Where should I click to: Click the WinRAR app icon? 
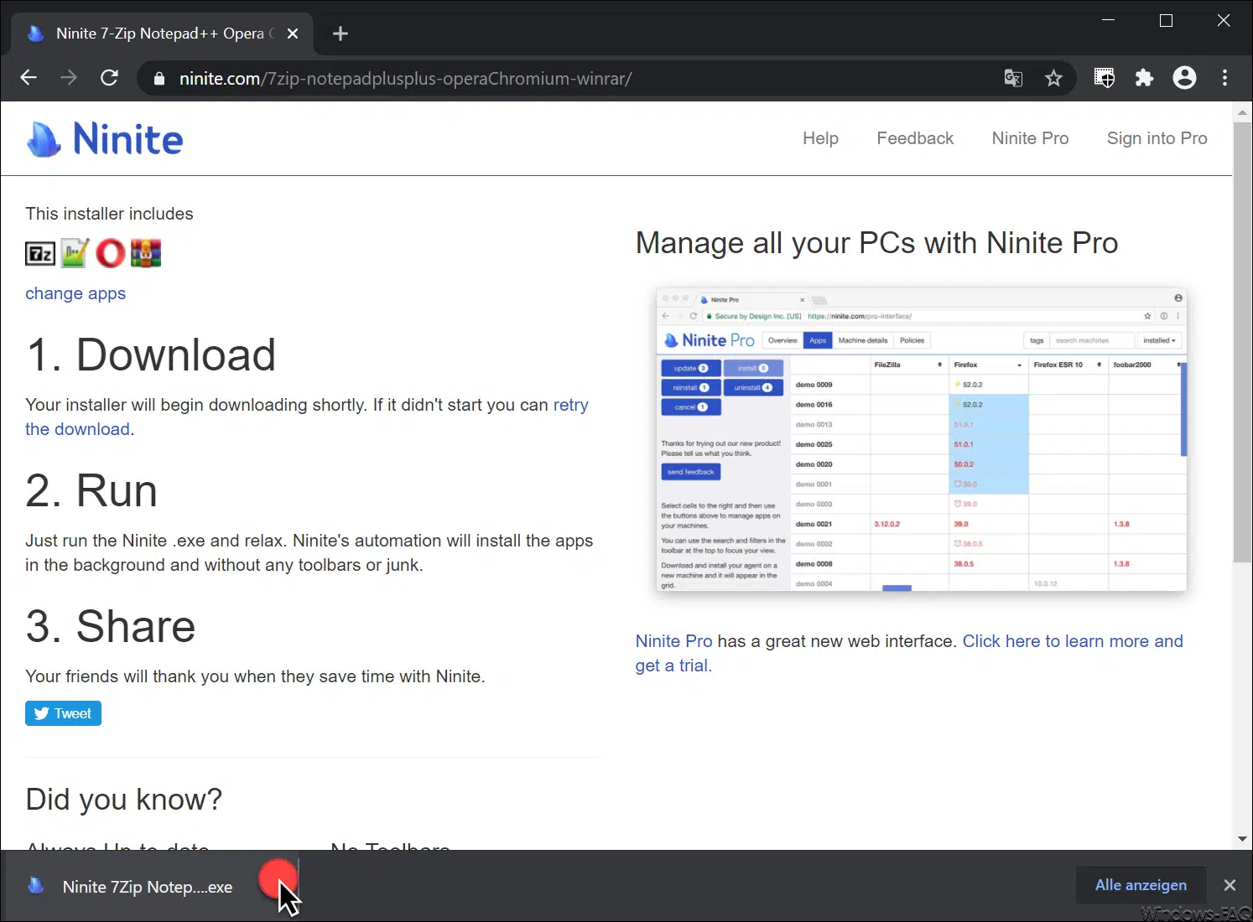145,253
